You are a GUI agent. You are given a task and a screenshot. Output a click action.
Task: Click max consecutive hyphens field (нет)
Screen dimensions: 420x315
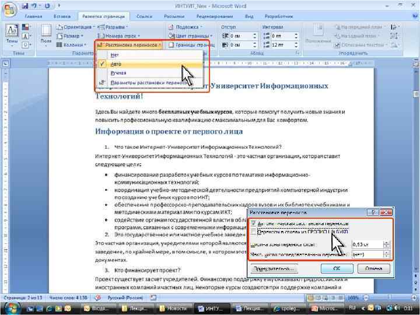[x=367, y=254]
